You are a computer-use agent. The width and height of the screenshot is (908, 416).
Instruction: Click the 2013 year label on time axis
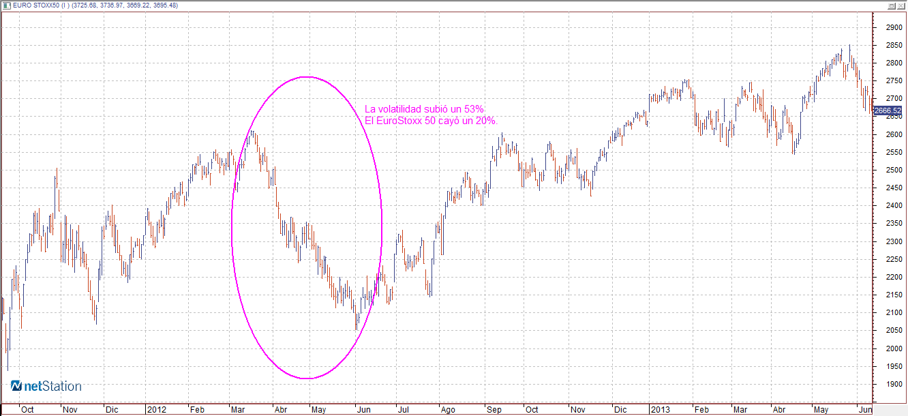point(659,410)
